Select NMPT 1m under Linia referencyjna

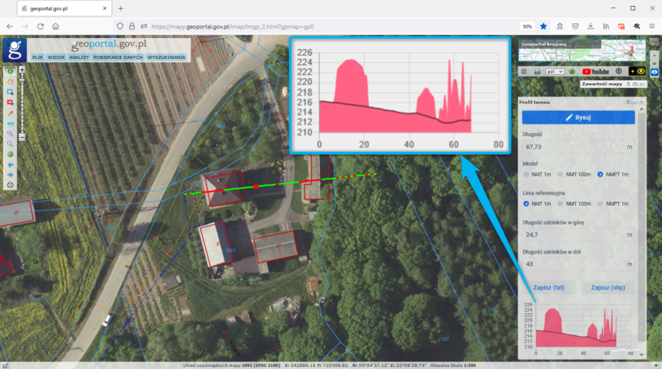(x=601, y=204)
